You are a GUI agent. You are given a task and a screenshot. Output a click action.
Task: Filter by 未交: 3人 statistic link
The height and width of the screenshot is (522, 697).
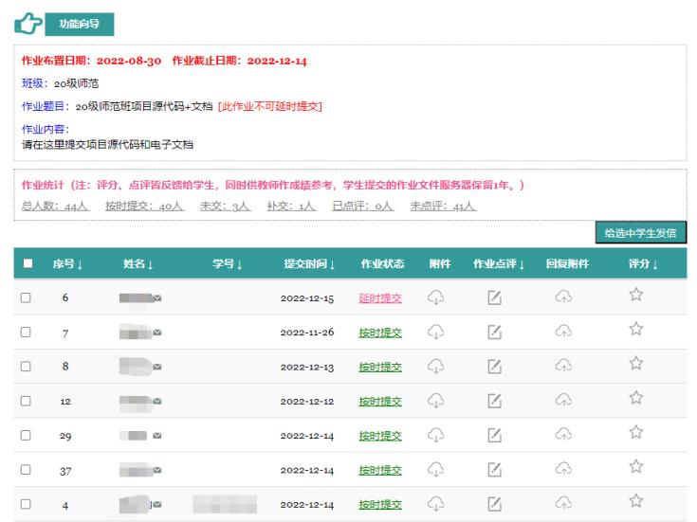coord(222,206)
